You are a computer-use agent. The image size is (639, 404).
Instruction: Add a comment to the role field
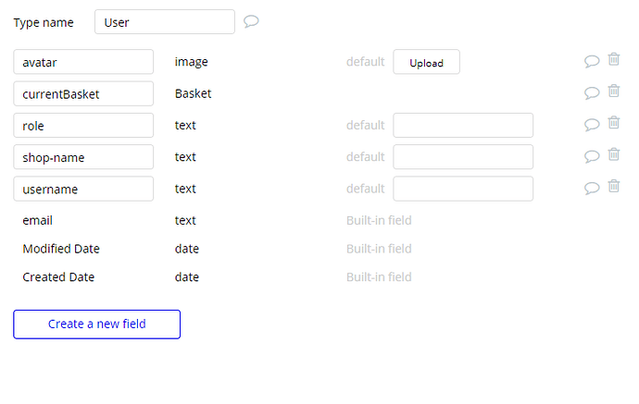592,124
